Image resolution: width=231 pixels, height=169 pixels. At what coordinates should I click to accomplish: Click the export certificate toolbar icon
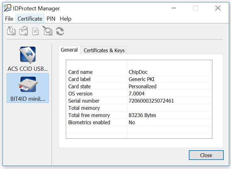(x=24, y=31)
